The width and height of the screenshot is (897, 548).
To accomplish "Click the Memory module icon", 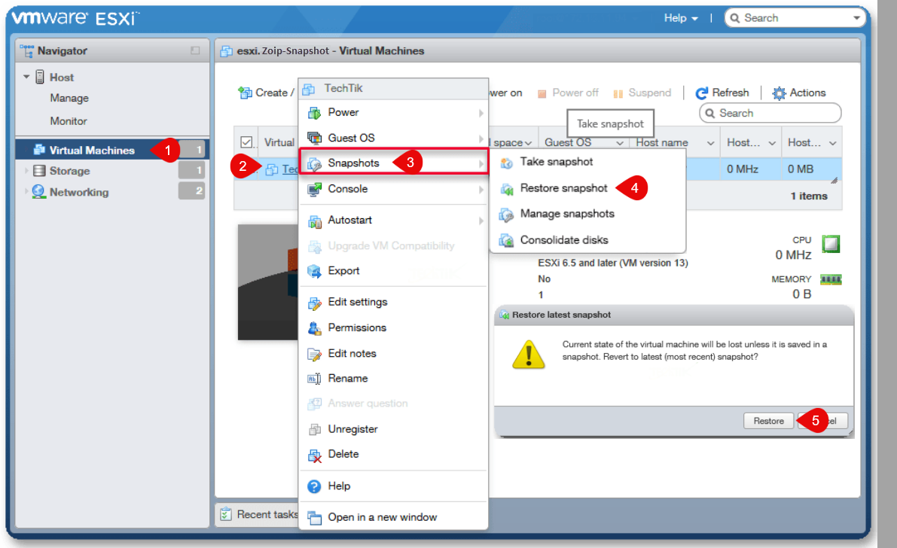I will pyautogui.click(x=831, y=279).
